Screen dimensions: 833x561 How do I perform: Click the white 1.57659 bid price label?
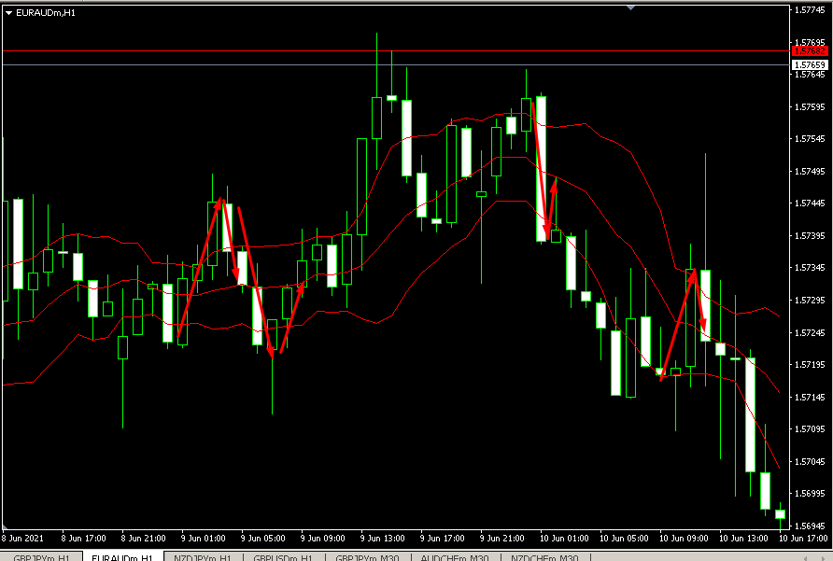point(810,64)
